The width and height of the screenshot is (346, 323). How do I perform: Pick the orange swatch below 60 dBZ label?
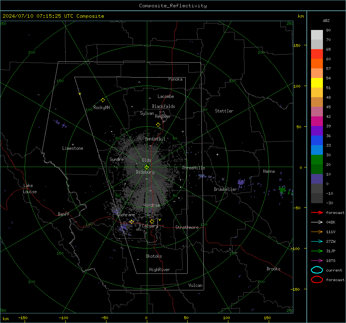point(317,64)
